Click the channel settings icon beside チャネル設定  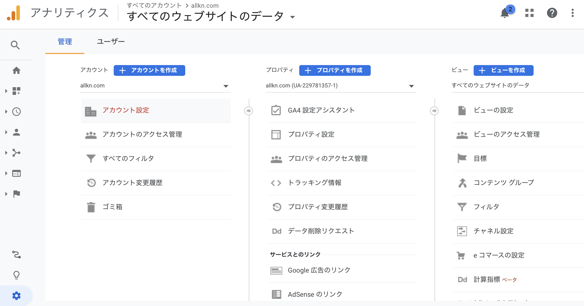pos(462,231)
